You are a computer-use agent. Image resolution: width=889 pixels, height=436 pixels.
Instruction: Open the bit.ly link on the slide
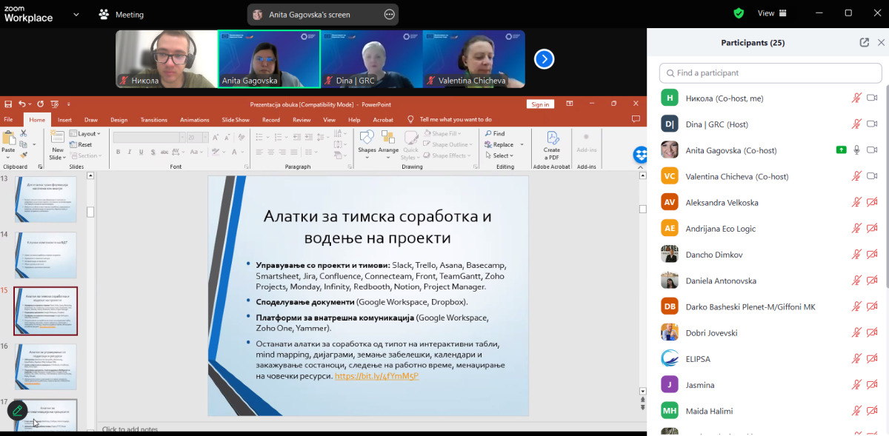[x=376, y=376]
